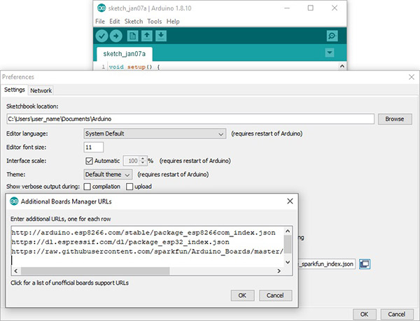Click the New sketch icon
The image size is (420, 321).
point(132,36)
